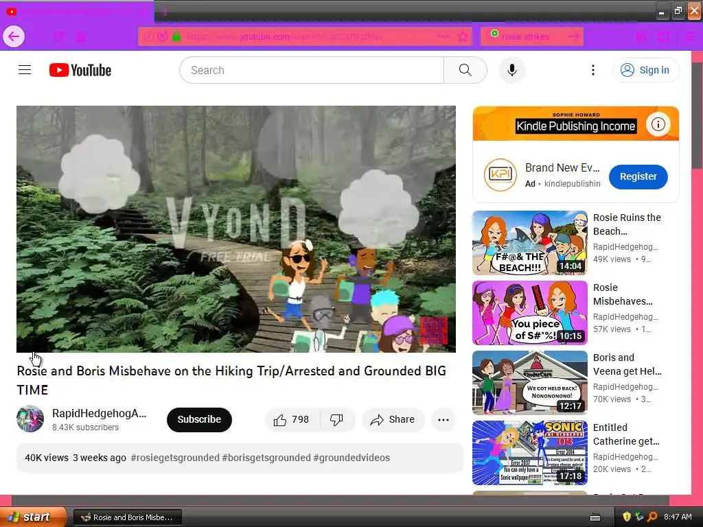Open Rosie Misbehaves video thumbnail

coord(529,313)
